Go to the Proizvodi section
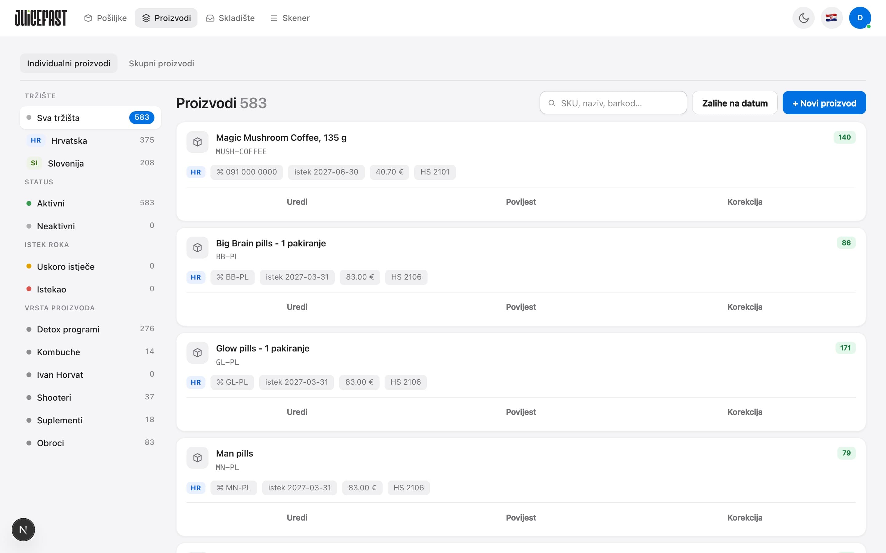The width and height of the screenshot is (886, 553). pos(166,18)
